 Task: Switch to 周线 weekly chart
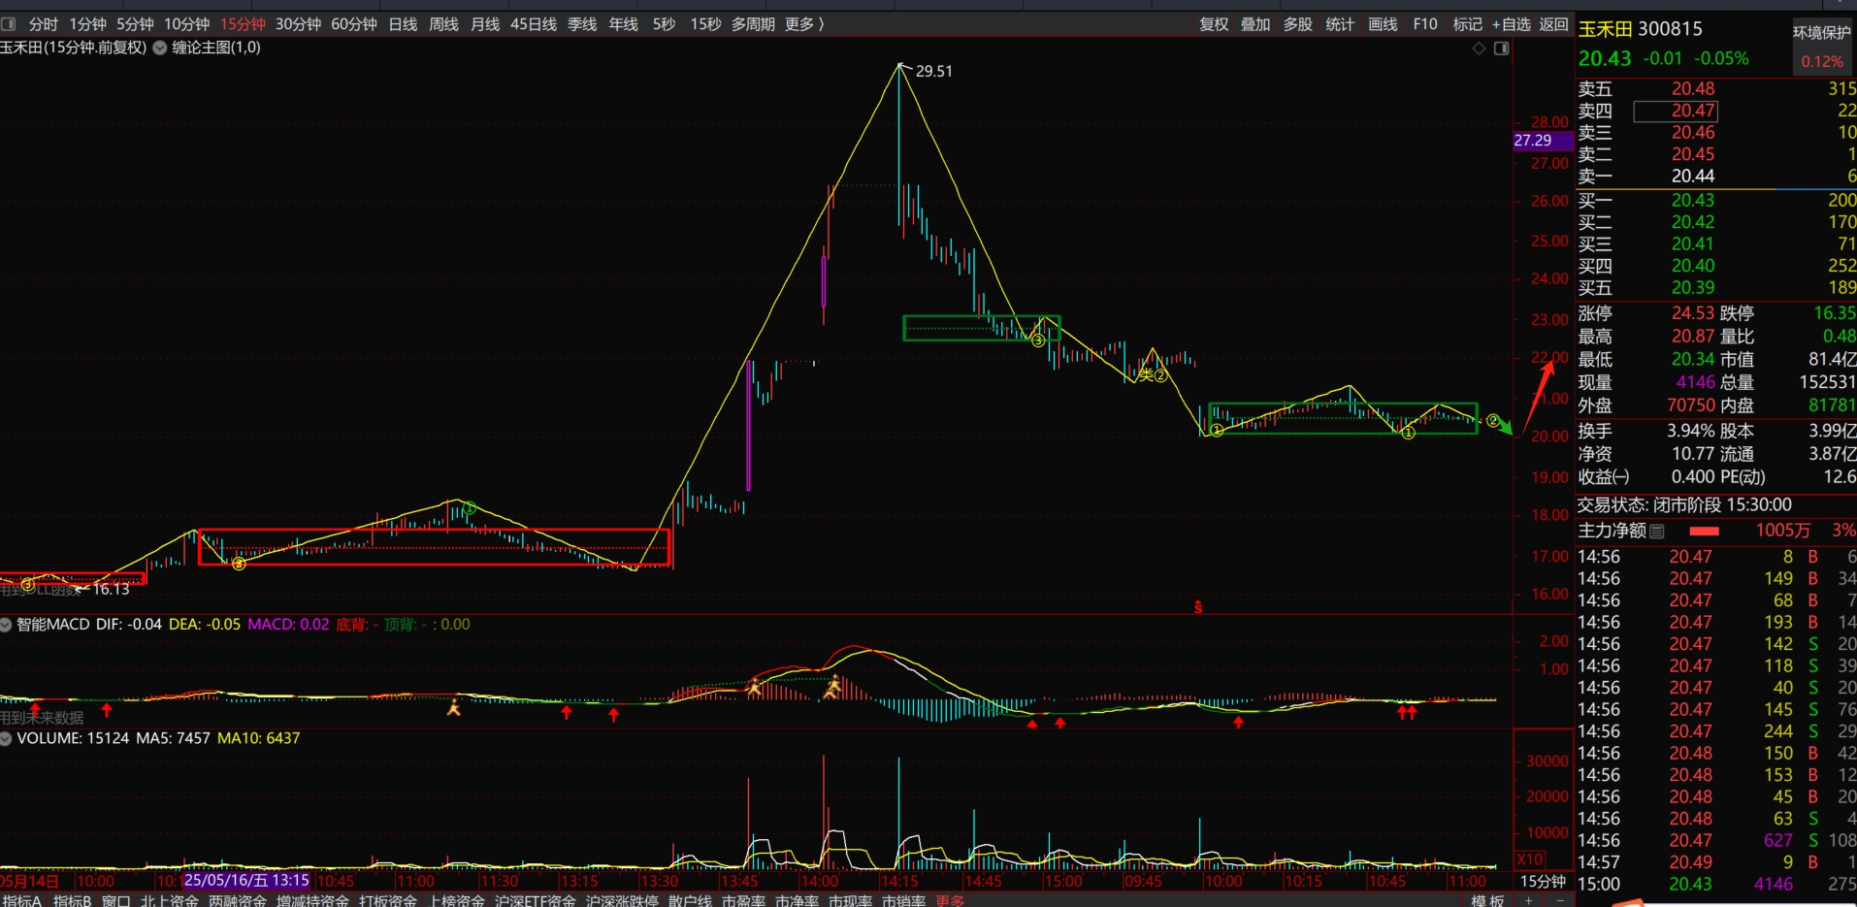point(443,24)
